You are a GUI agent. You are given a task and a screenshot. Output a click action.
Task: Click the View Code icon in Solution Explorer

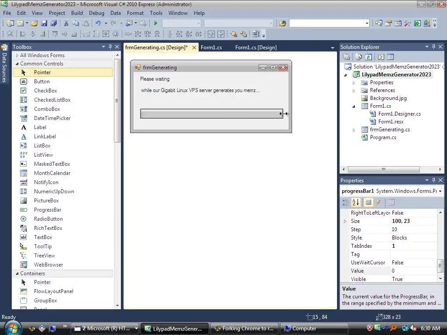[381, 57]
